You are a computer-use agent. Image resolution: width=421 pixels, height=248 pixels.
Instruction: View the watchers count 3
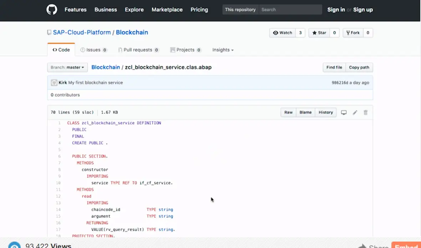(x=300, y=33)
